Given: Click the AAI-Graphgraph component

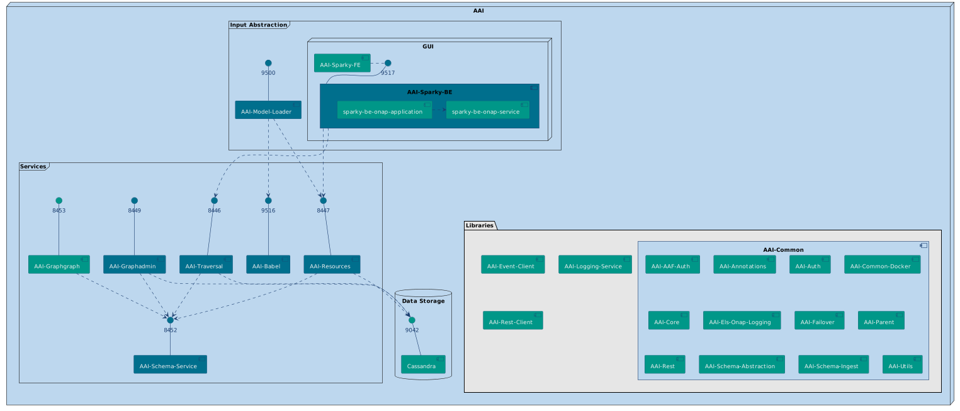Looking at the screenshot, I should coord(59,264).
